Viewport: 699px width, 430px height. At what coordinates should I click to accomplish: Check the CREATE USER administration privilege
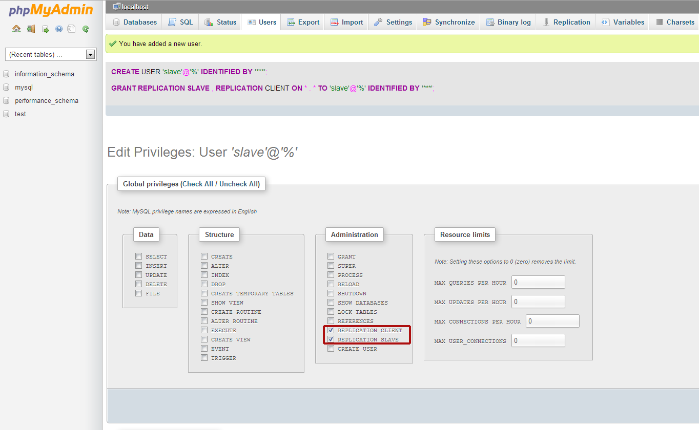click(331, 349)
